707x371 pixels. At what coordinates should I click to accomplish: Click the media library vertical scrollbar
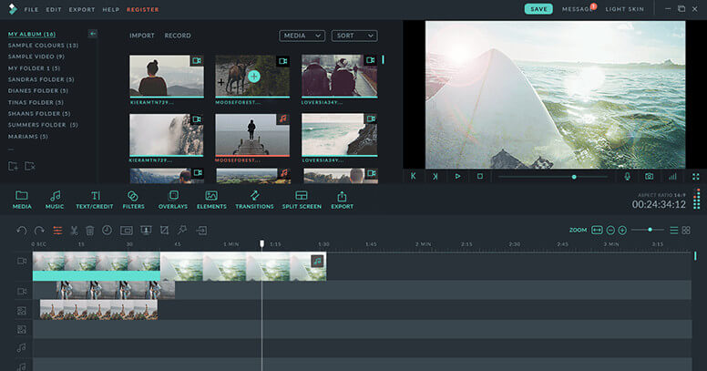pos(384,59)
